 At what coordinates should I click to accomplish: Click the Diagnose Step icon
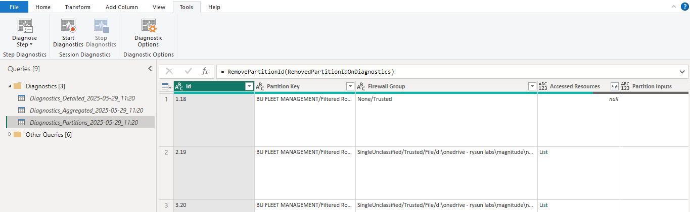coord(24,26)
